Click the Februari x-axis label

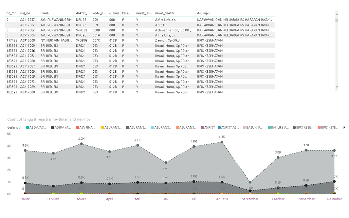(x=53, y=199)
